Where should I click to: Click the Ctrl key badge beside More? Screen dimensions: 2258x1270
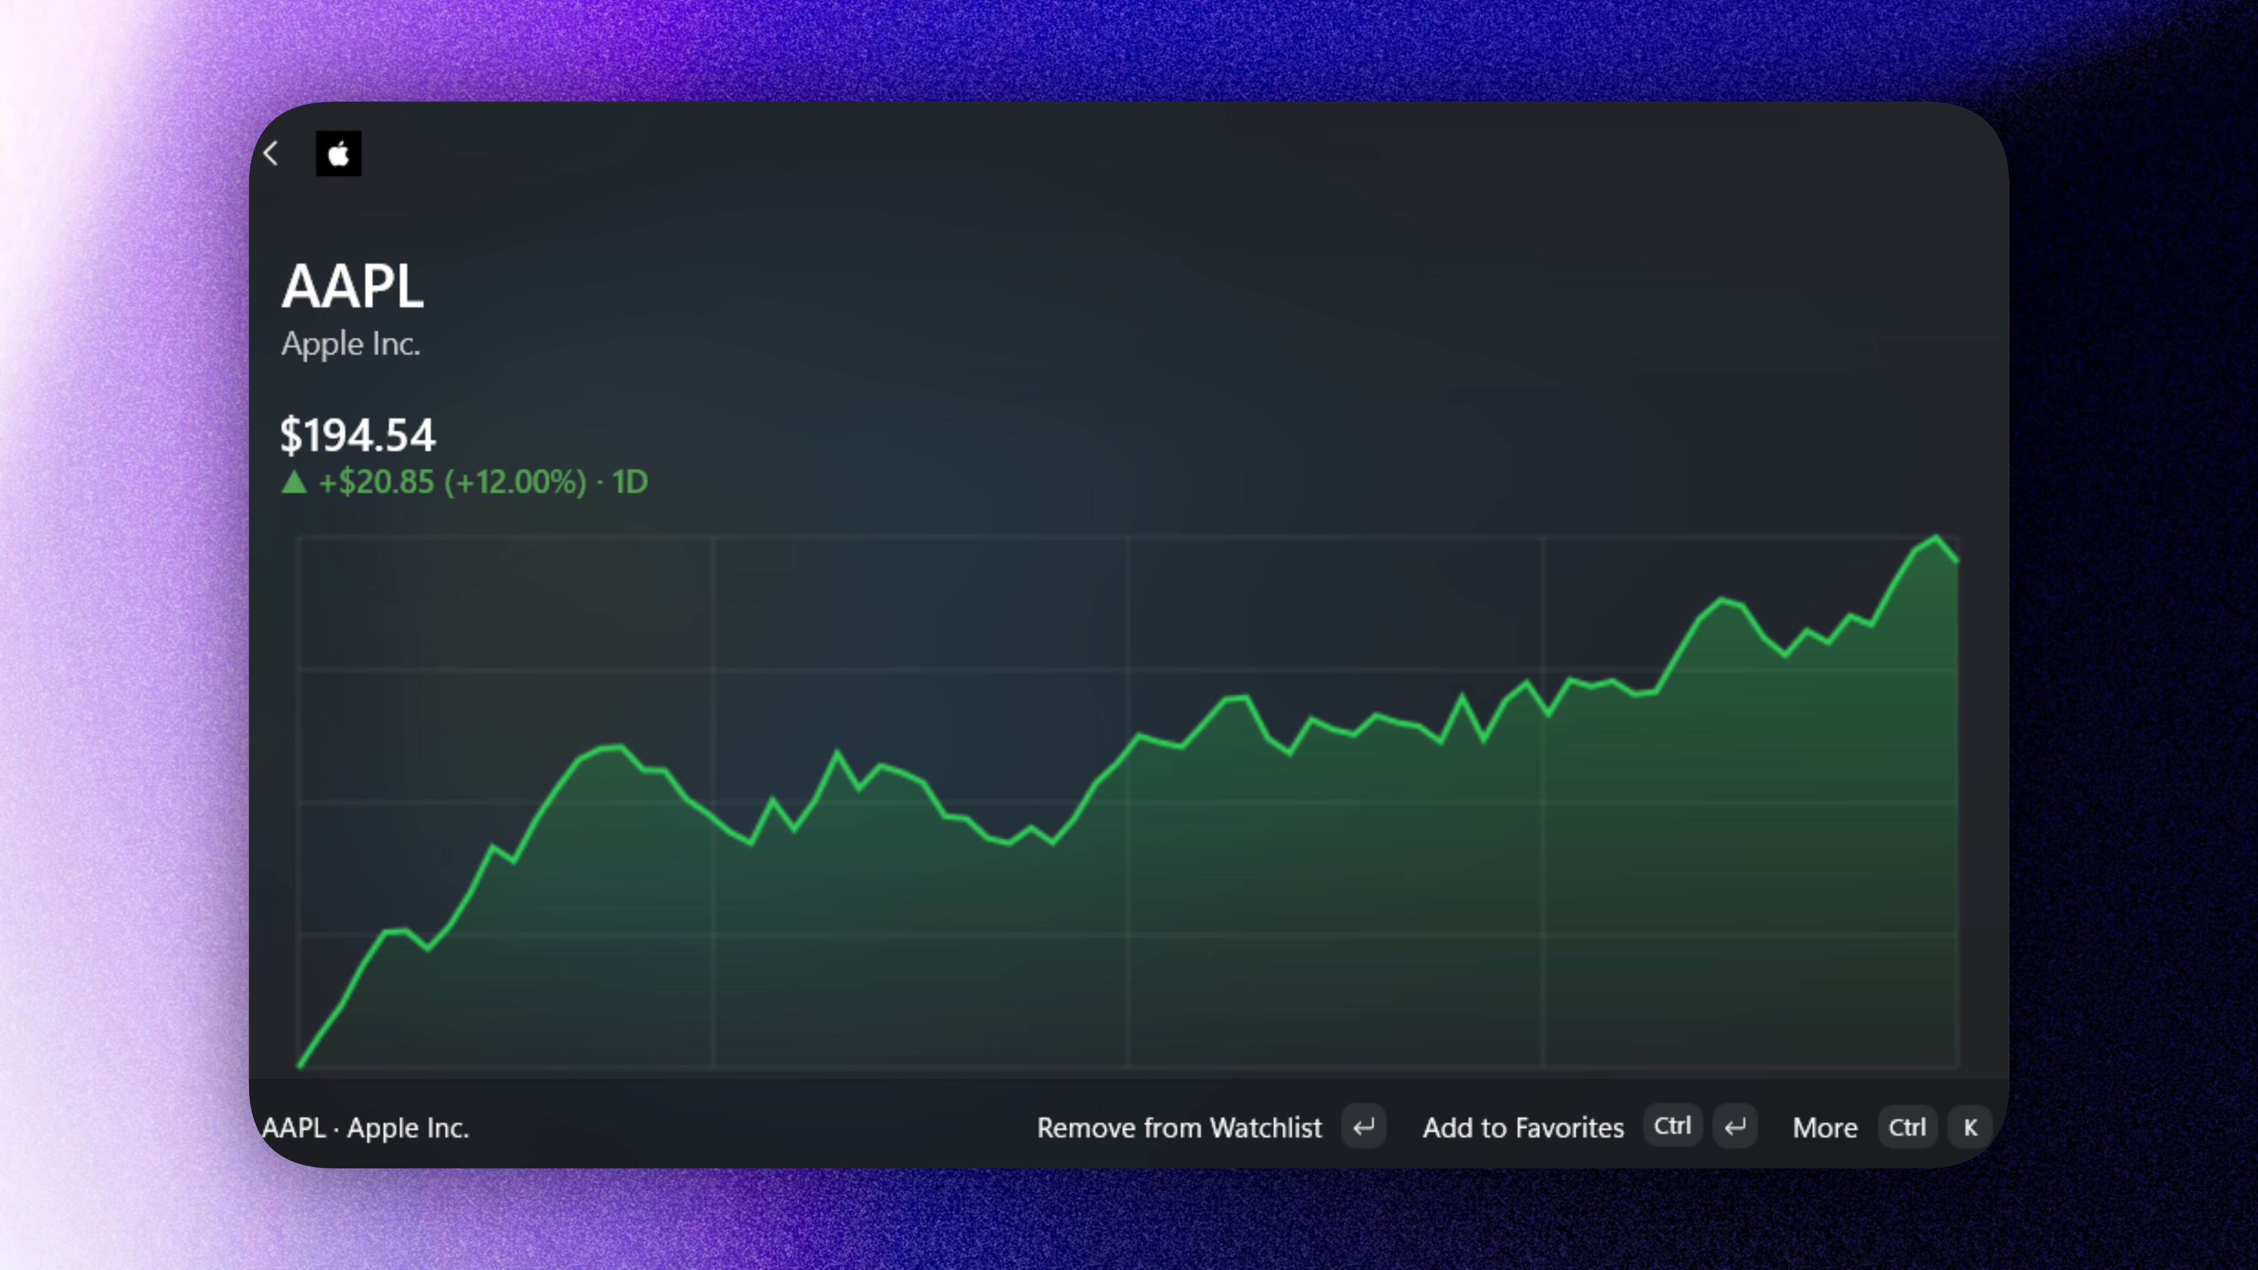click(x=1907, y=1127)
